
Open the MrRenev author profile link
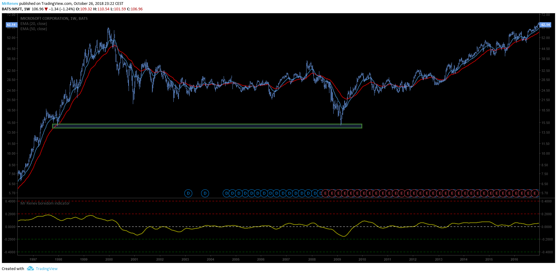pos(10,4)
